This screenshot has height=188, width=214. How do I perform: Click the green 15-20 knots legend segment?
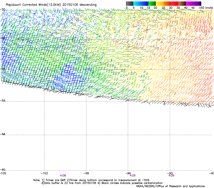(x=152, y=3)
